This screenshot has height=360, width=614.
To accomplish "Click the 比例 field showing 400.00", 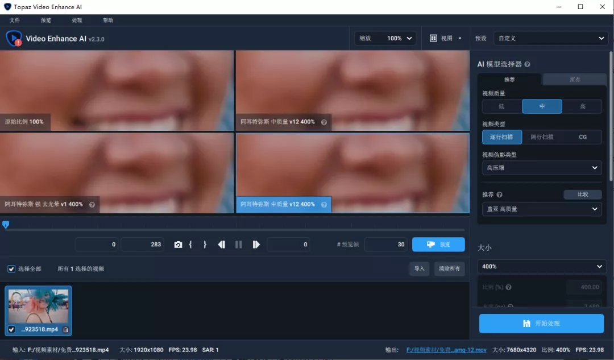I will point(584,287).
